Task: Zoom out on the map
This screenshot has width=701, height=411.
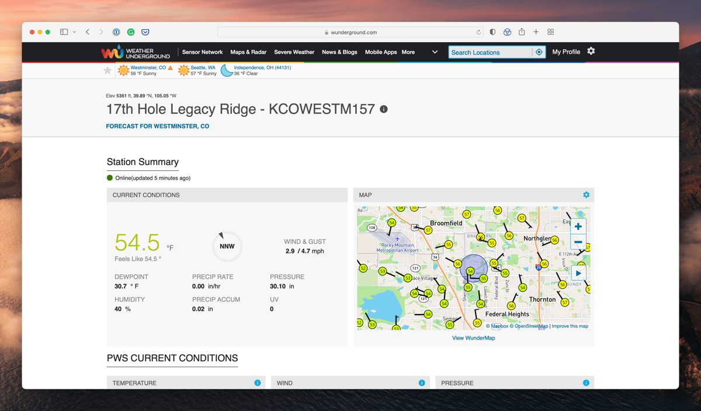Action: pyautogui.click(x=578, y=242)
